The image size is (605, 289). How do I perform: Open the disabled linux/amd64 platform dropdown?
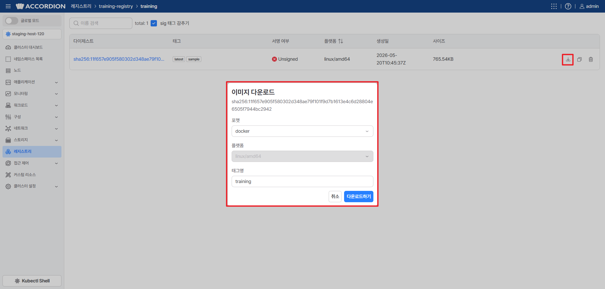302,156
